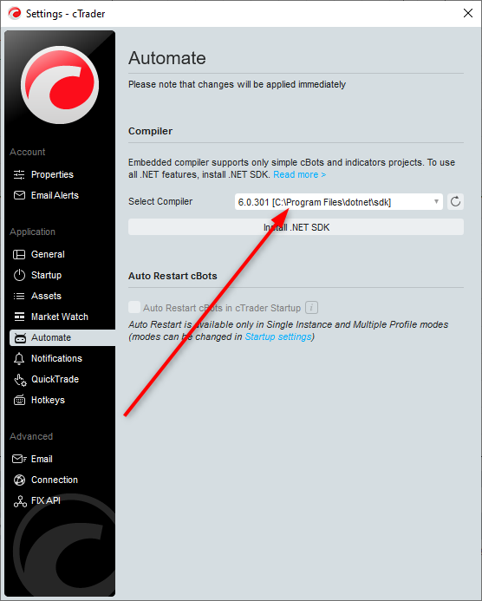The width and height of the screenshot is (482, 601).
Task: Click the Notifications bell icon
Action: coord(19,358)
